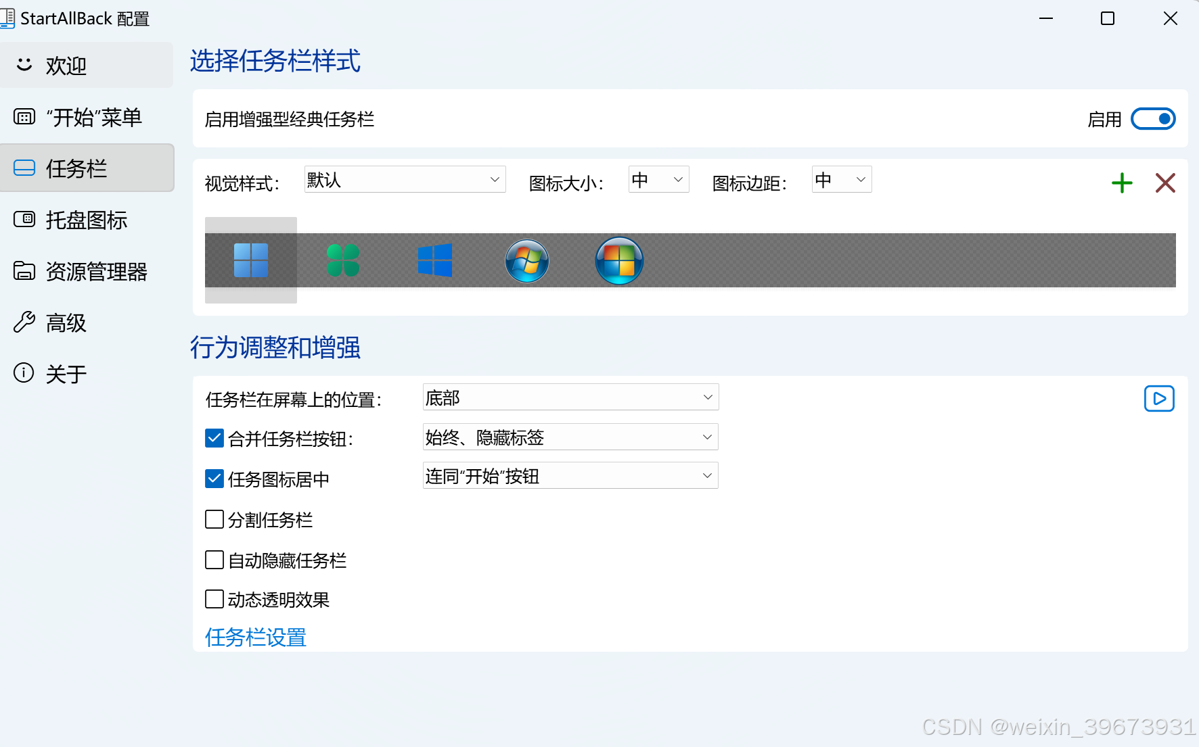1199x747 pixels.
Task: Open the 视觉样式 dropdown showing 默认
Action: click(405, 179)
